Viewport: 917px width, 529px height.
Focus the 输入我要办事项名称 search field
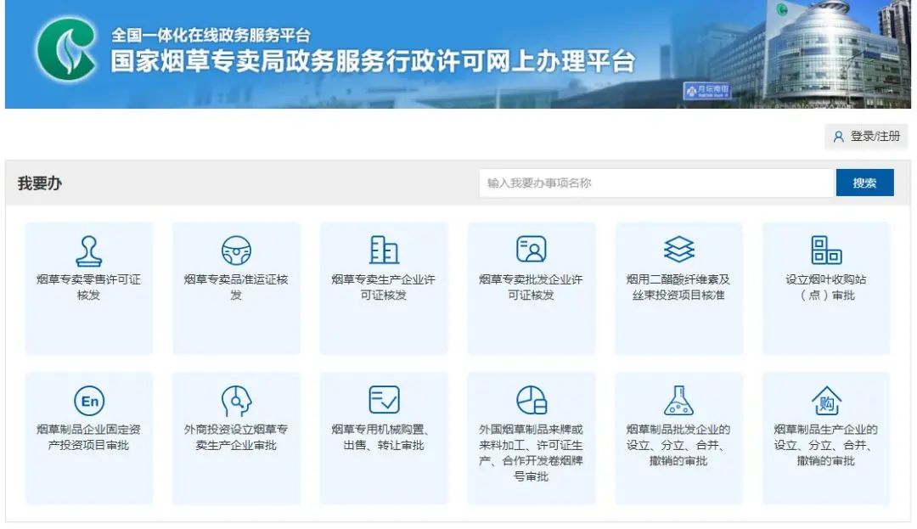coord(656,183)
